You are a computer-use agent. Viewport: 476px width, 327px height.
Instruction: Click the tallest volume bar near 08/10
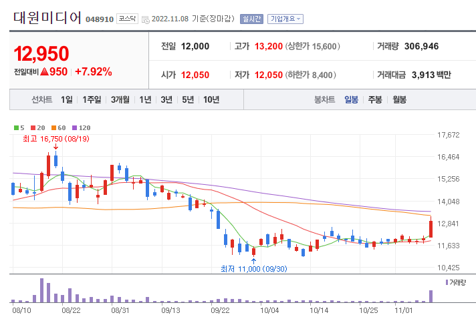[x=42, y=290]
